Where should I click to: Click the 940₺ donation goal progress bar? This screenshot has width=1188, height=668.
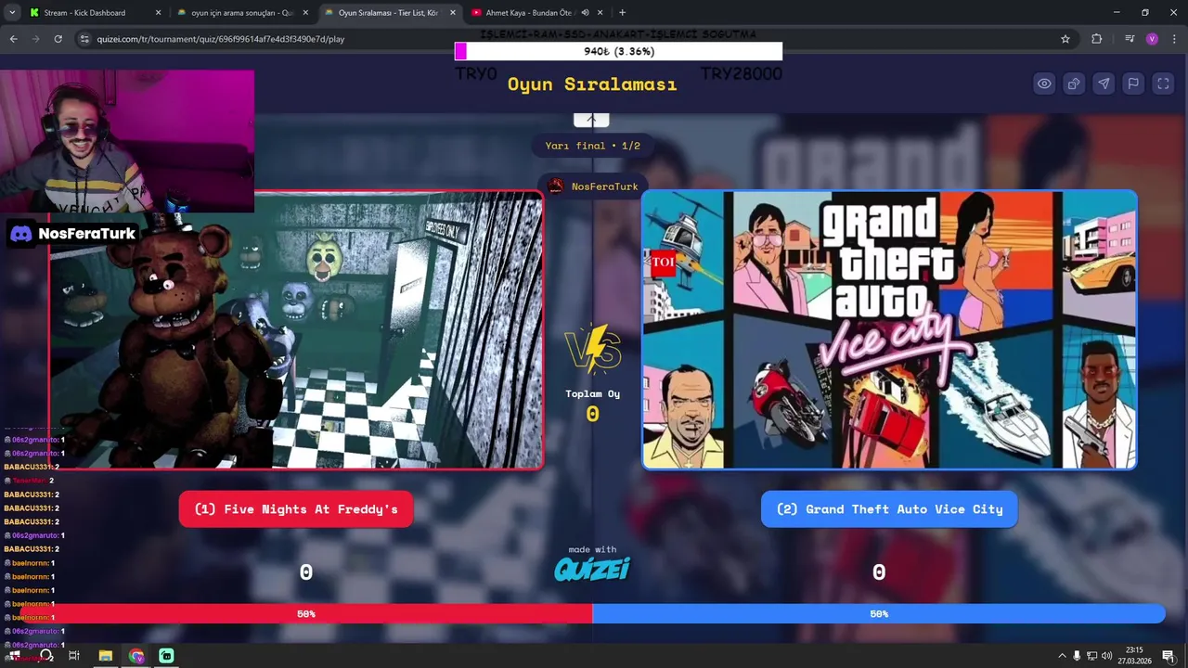[x=619, y=52]
